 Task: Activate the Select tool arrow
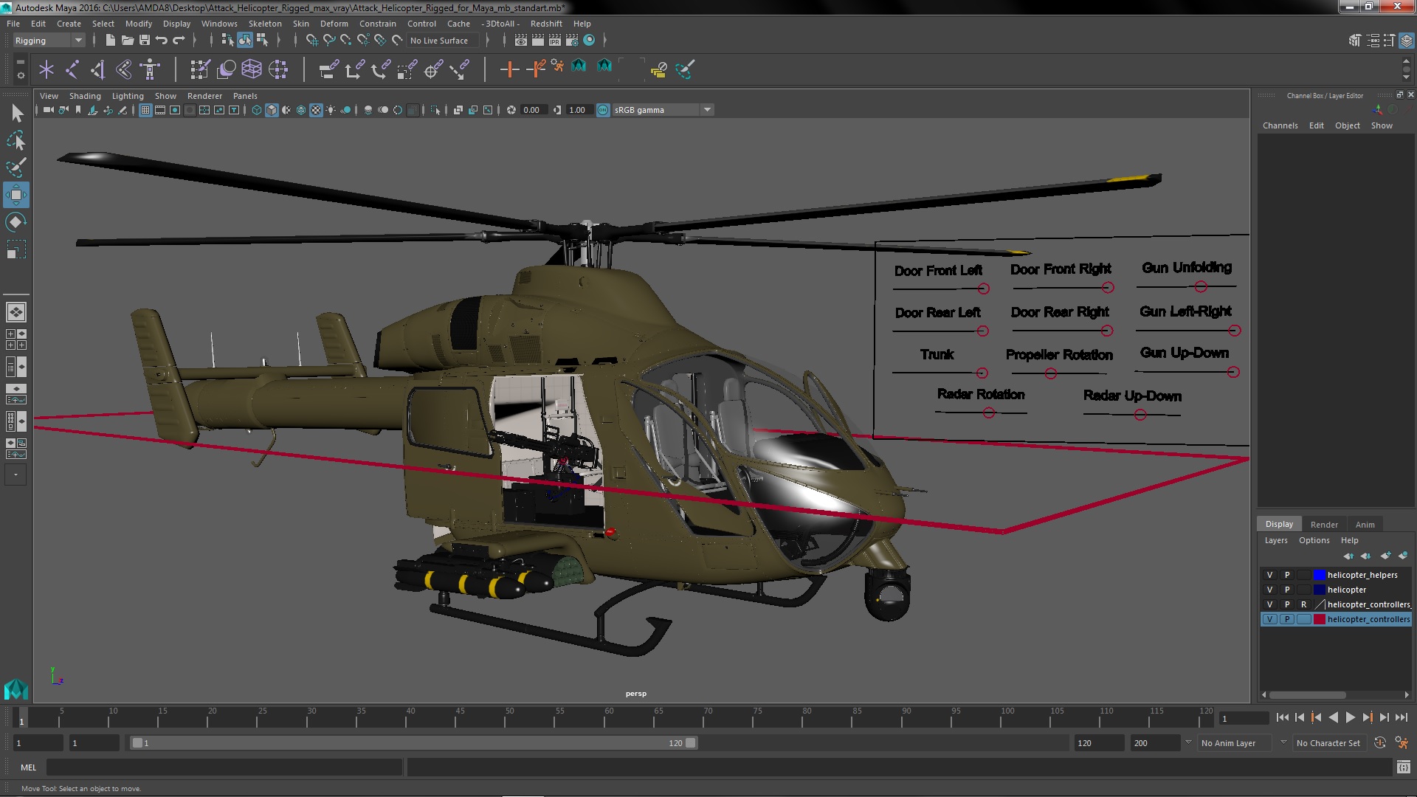pyautogui.click(x=17, y=113)
